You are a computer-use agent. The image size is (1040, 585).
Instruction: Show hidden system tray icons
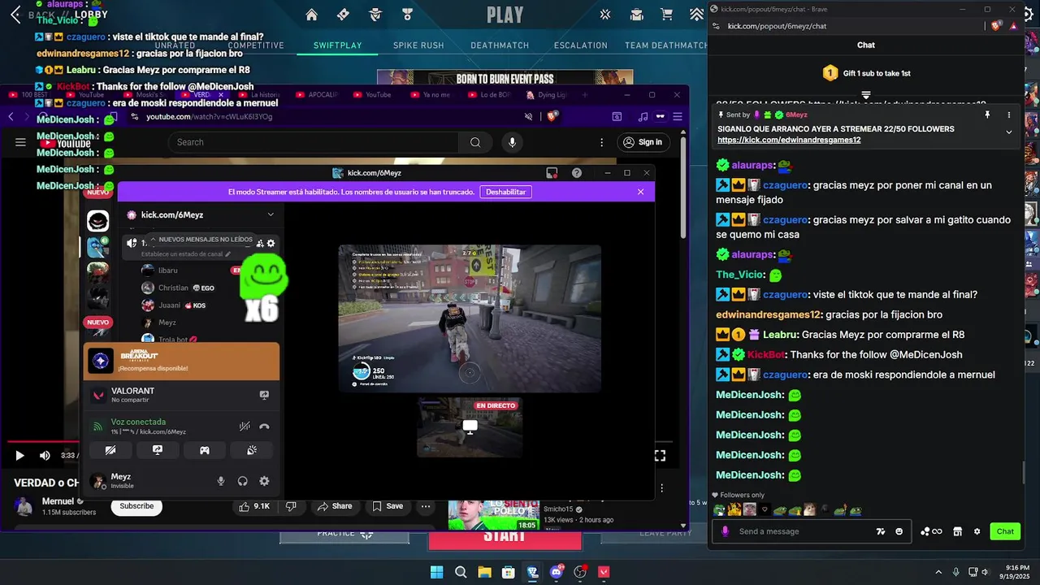point(938,572)
